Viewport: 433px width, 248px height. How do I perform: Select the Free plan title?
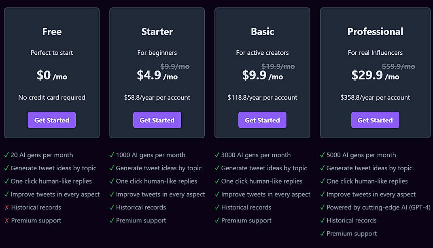[52, 31]
